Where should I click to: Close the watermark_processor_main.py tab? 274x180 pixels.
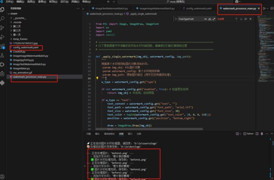pyautogui.click(x=259, y=8)
